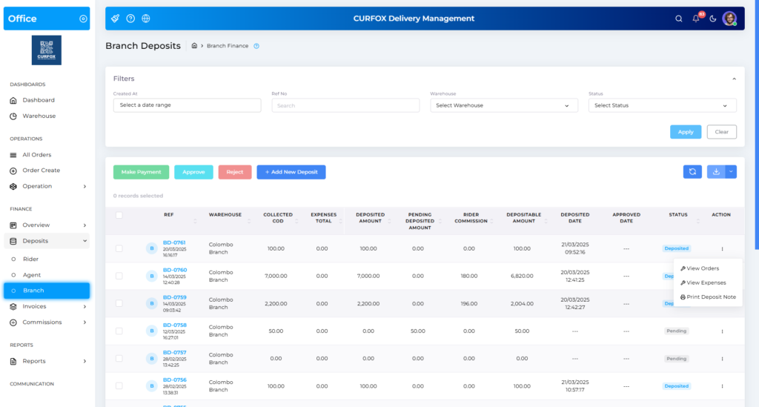Choose View Orders from action menu
Viewport: 759px width, 407px height.
click(x=700, y=268)
